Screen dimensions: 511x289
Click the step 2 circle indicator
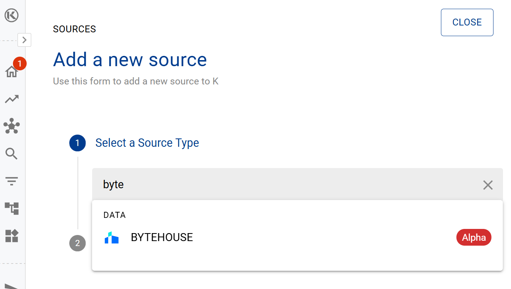coord(78,243)
